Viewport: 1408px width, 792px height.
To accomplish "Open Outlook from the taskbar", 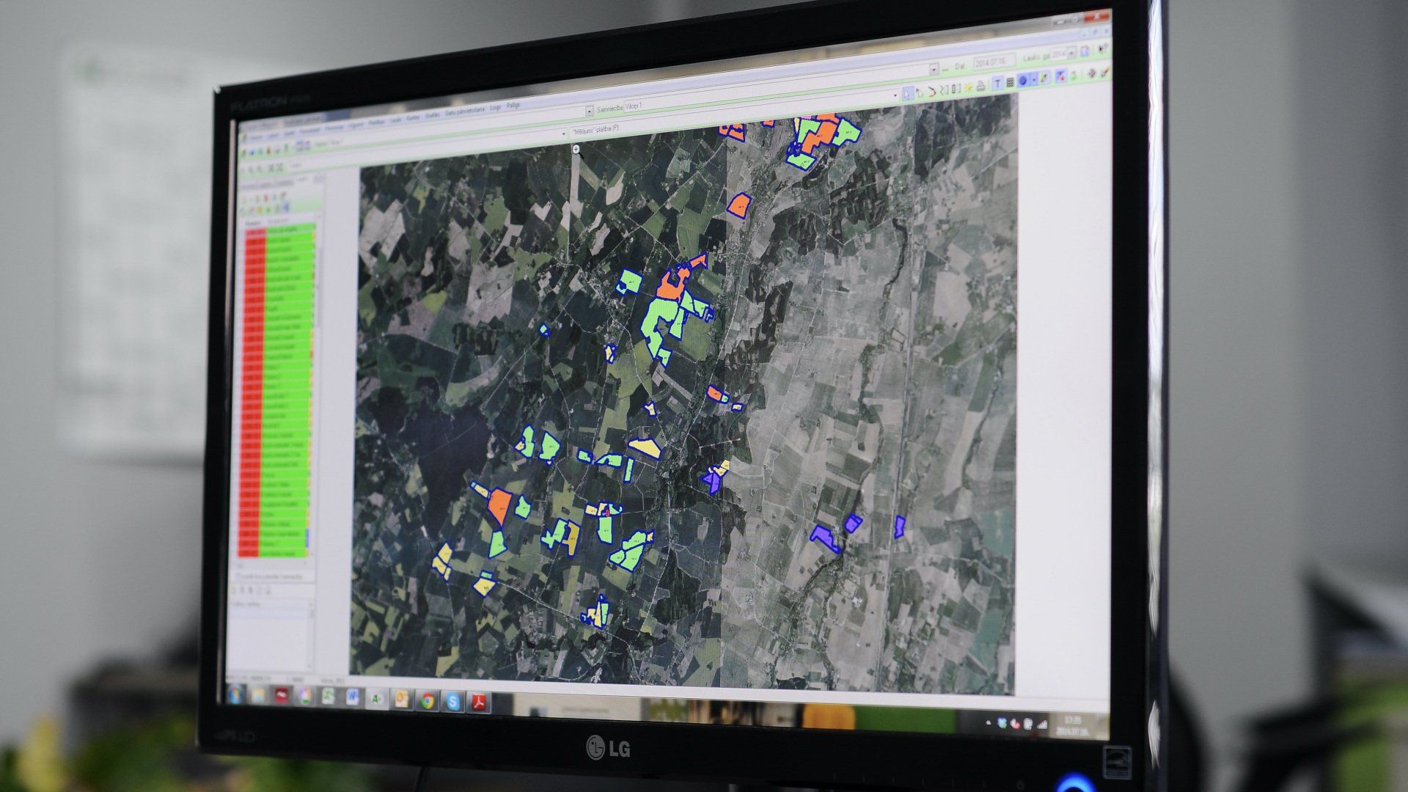I will (401, 700).
